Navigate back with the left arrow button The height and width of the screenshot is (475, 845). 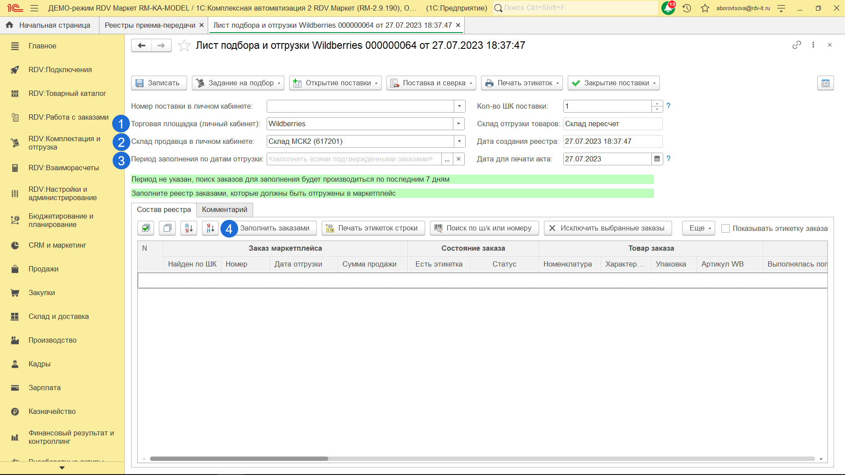coord(141,45)
